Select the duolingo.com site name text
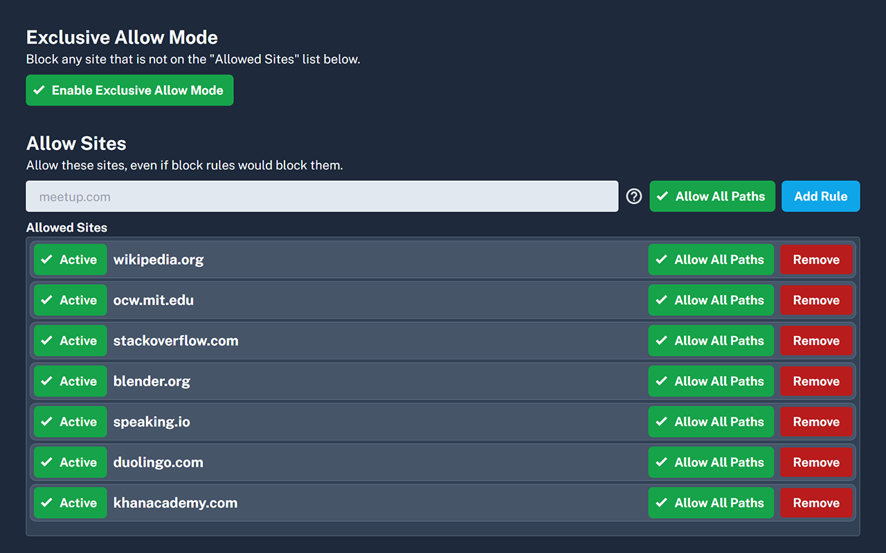 (159, 462)
